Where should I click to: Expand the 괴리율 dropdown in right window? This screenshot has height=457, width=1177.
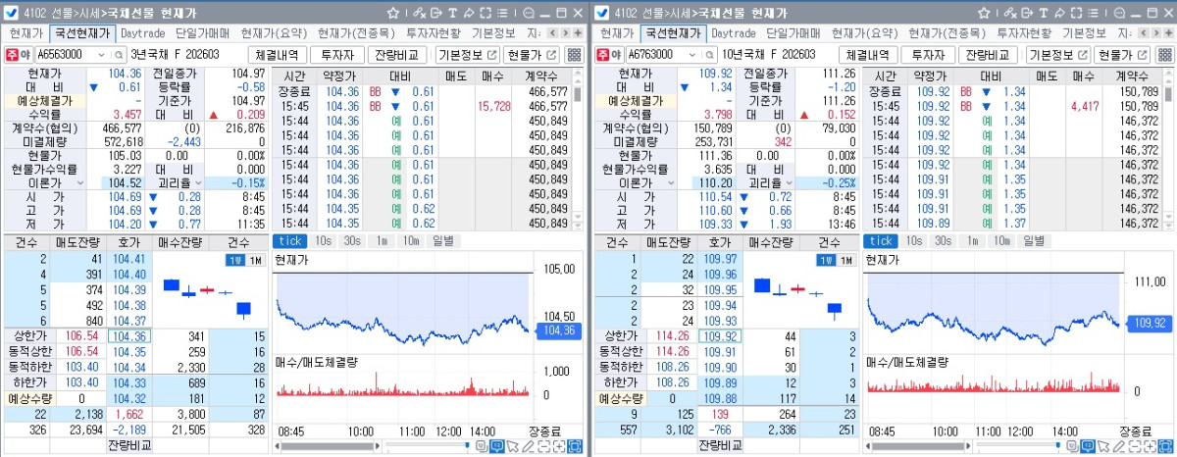pos(789,183)
